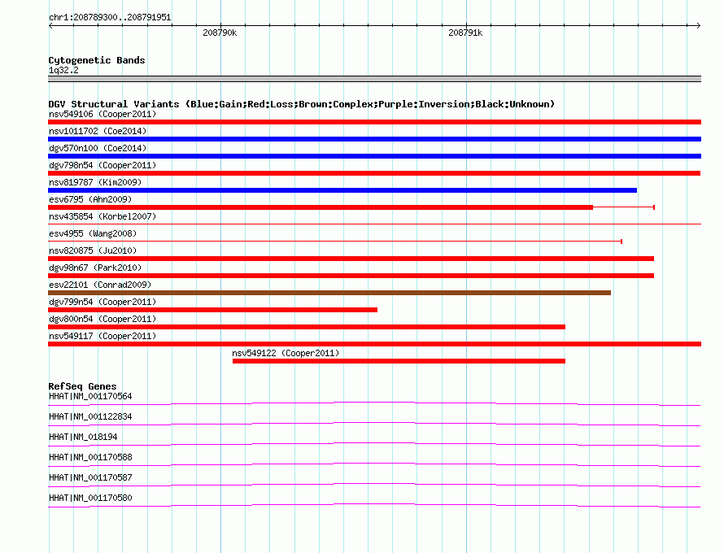The image size is (724, 553).
Task: Click the HHAT NM_001170587 gene track line
Action: click(x=374, y=486)
